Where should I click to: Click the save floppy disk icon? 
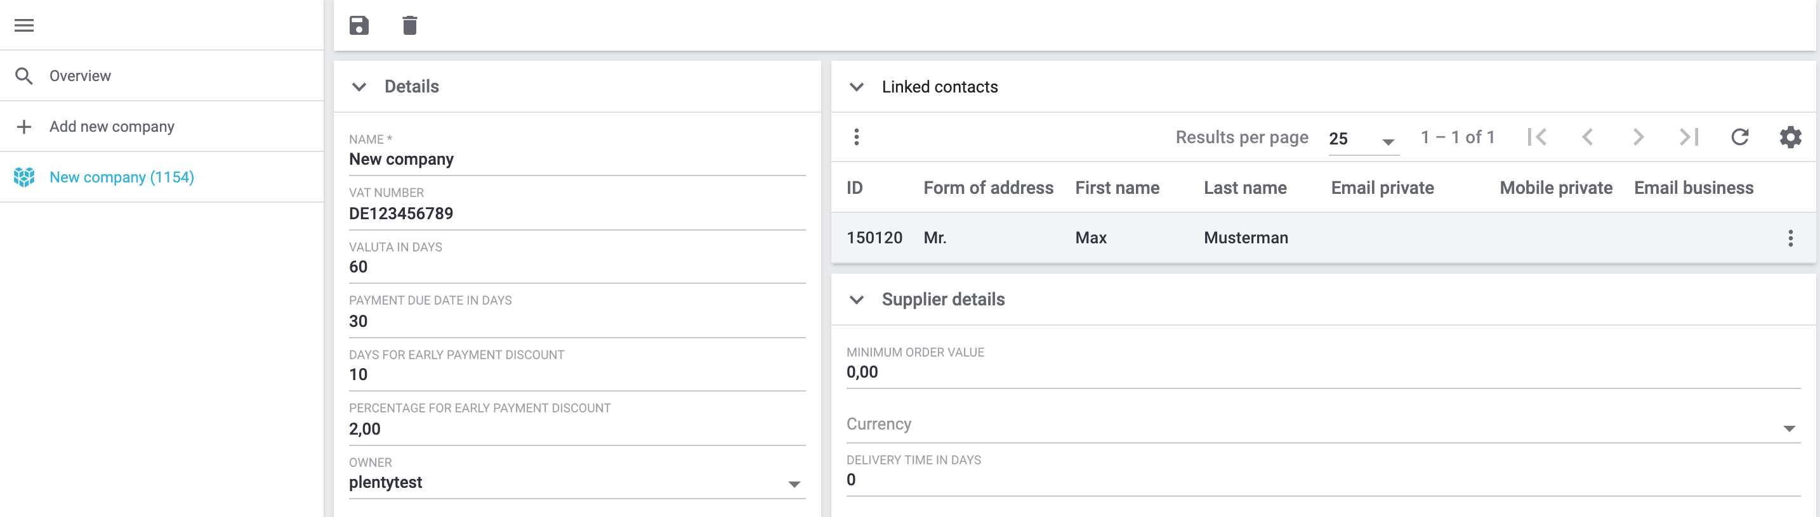coord(359,25)
